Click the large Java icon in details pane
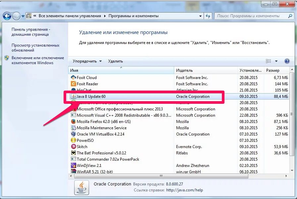Image resolution: width=297 pixels, height=199 pixels. click(82, 187)
